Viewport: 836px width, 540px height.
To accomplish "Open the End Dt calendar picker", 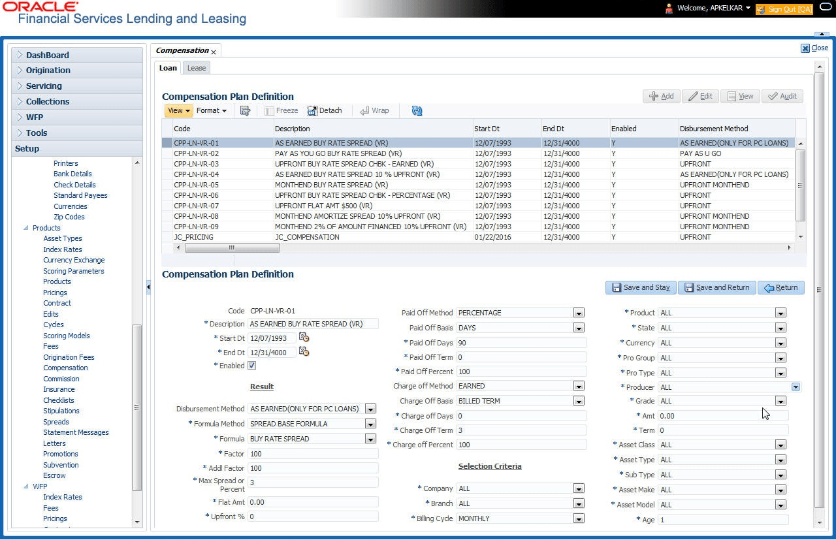I will pyautogui.click(x=304, y=352).
